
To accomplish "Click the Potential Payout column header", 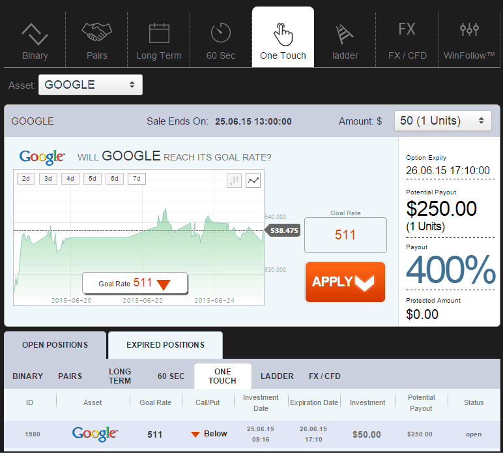I will (421, 402).
